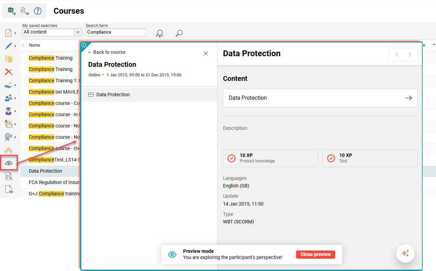Select the FCA Regulation of Insura row
This screenshot has height=271, width=436.
pos(54,182)
